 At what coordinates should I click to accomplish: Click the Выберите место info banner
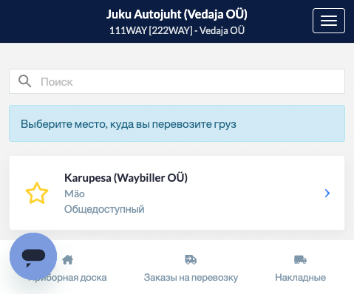point(177,123)
